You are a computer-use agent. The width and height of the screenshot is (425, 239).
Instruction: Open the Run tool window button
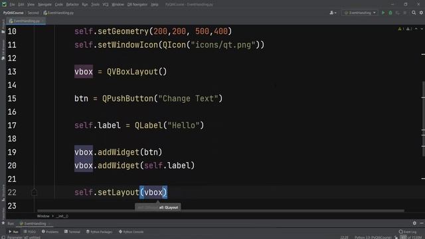(x=13, y=232)
